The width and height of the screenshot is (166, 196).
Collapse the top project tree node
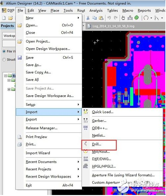pos(6,76)
